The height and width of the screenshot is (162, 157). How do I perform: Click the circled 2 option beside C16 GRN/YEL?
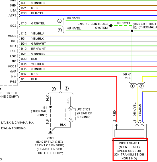tap(59, 21)
